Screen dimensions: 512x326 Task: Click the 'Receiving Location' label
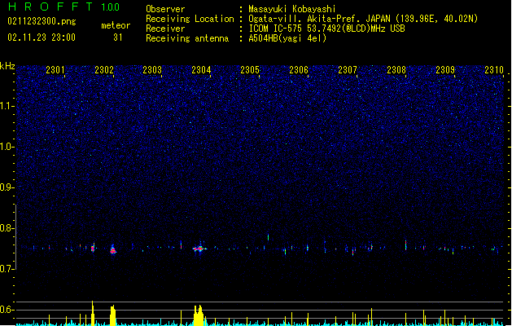pos(190,19)
